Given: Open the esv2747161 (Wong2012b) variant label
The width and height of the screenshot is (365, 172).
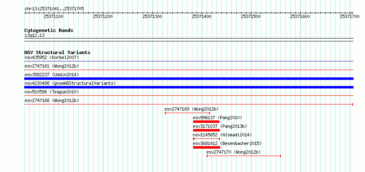Looking at the screenshot, I should click(x=52, y=66).
